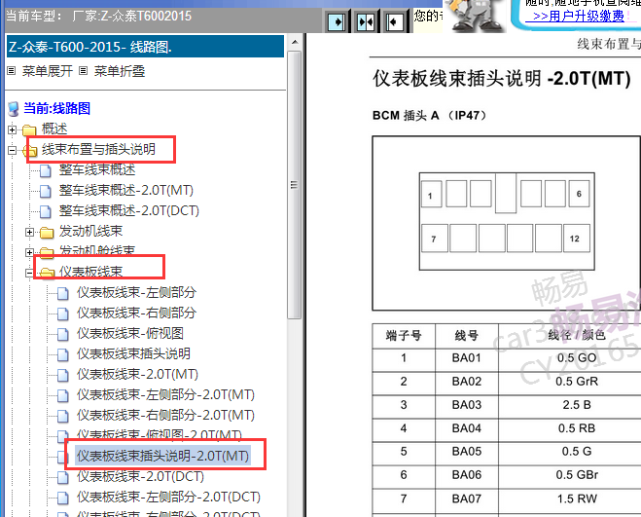Click the page icon beside 仪表板线束-左侧部分-2.0T(MT)
The image size is (641, 517).
click(x=63, y=396)
